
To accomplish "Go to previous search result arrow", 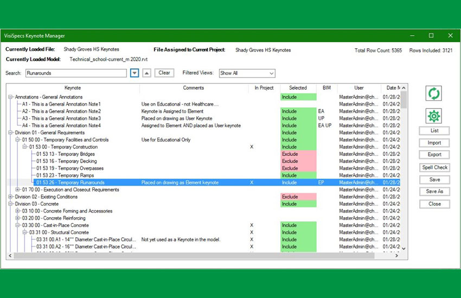I will [146, 73].
